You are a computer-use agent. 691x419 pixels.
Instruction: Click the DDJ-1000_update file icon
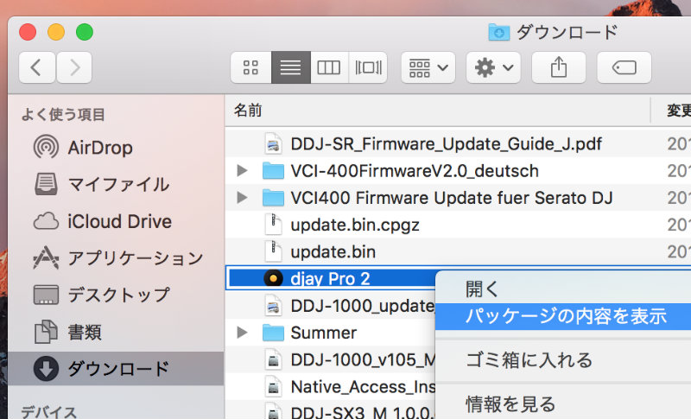(273, 306)
